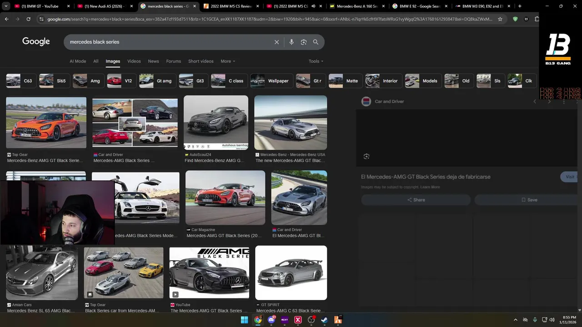The height and width of the screenshot is (327, 582).
Task: Filter by V12 chip
Action: coord(121,81)
